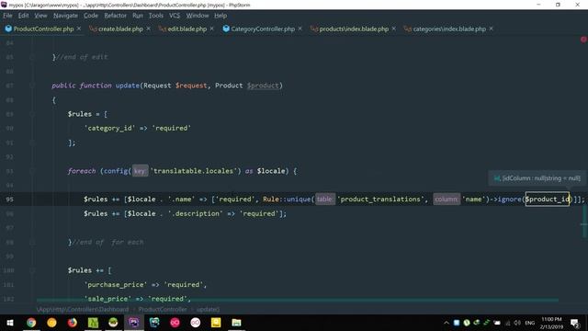
Task: Collapse the $rules array fold marker on line 89
Action: [x=32, y=114]
